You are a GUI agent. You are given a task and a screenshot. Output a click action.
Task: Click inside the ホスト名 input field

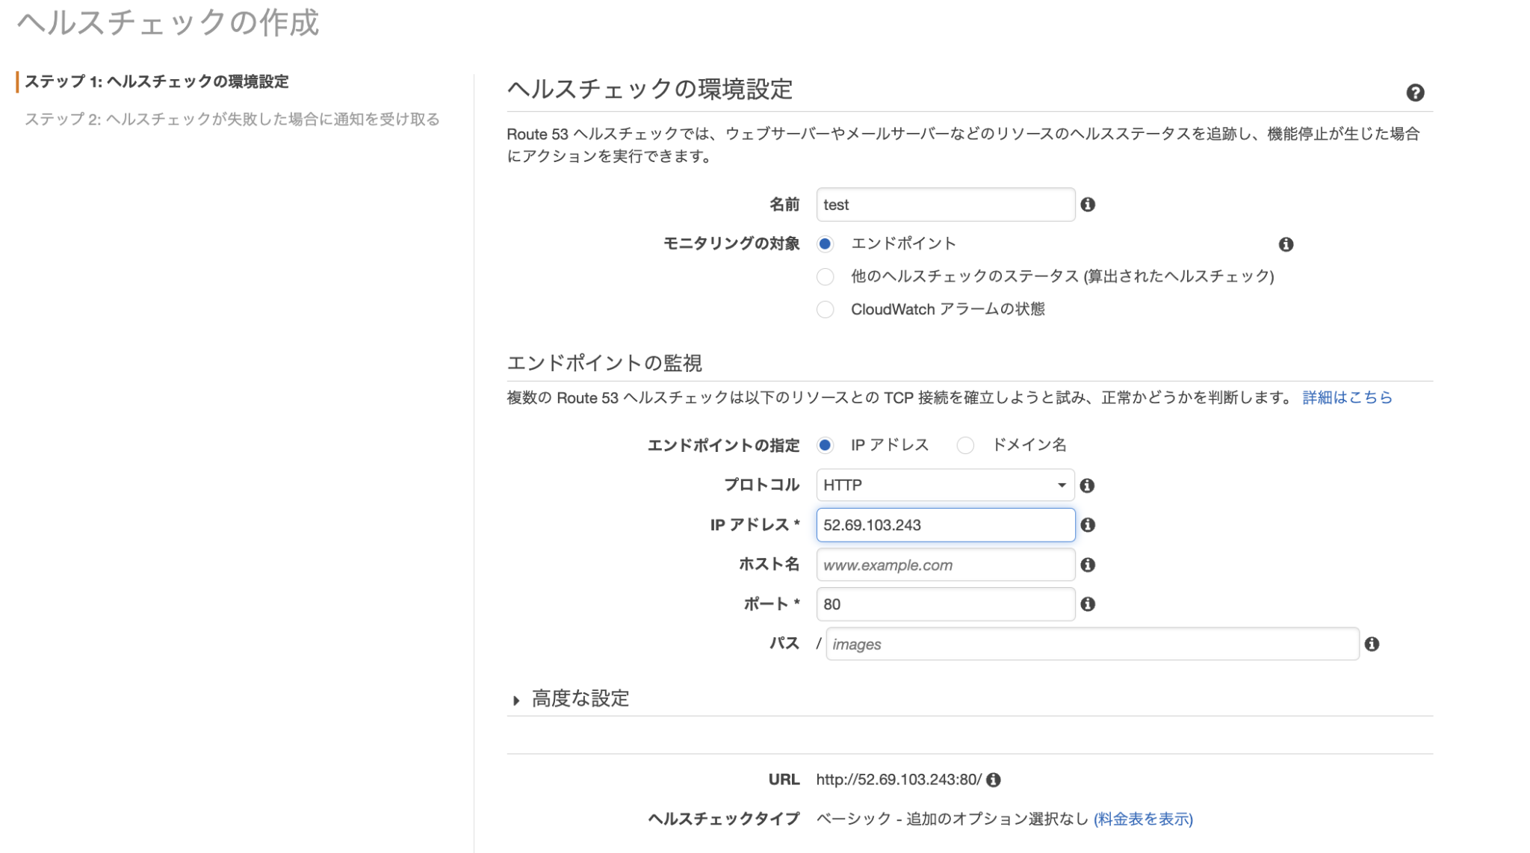[x=945, y=565]
